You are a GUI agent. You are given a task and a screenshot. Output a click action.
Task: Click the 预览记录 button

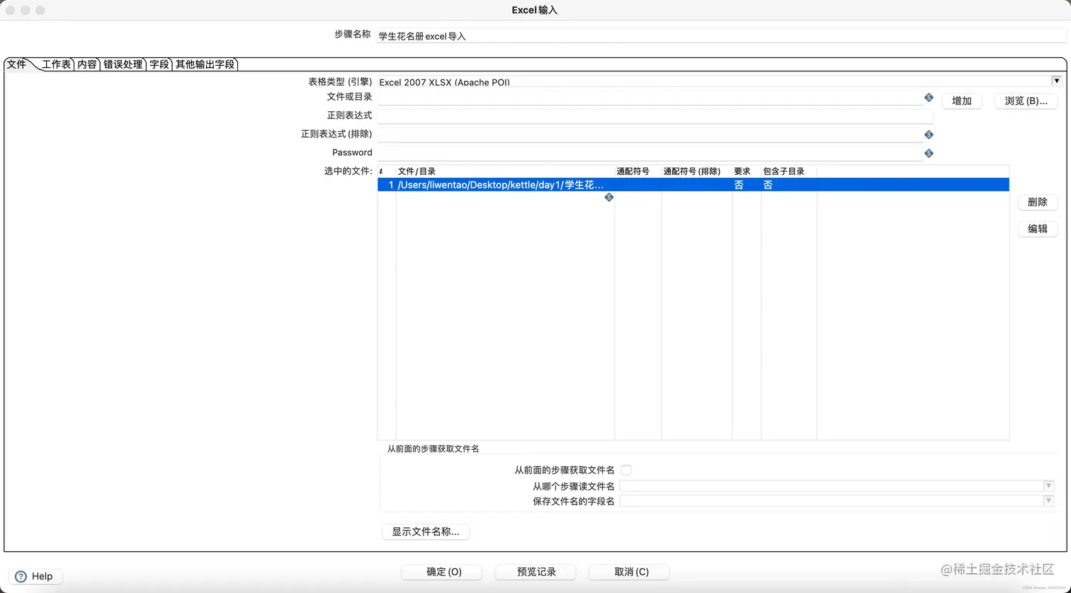click(x=537, y=572)
